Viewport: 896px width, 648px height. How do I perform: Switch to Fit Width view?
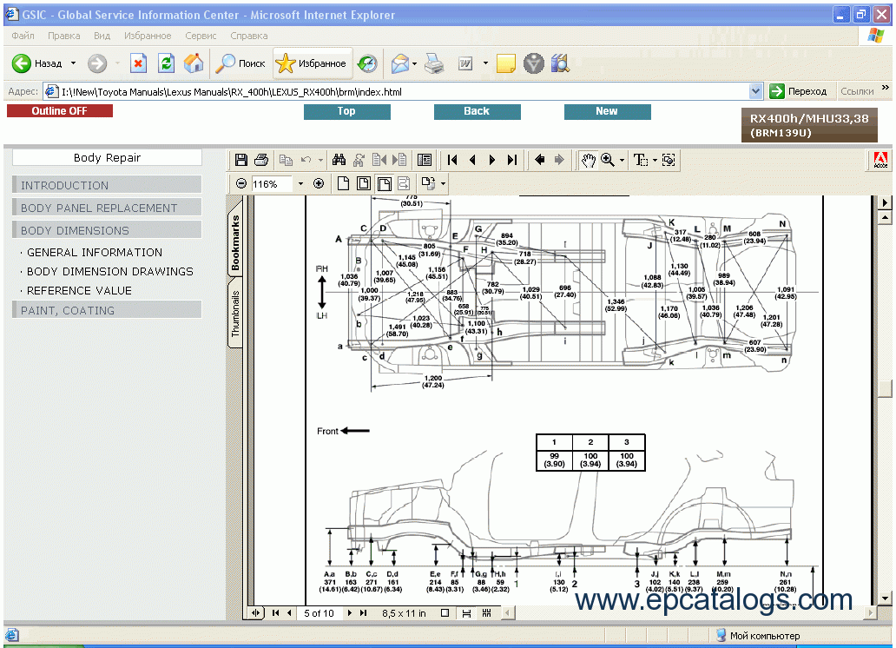[385, 183]
